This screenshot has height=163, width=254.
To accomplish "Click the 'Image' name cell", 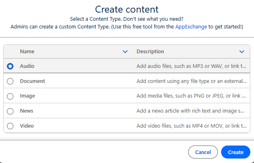I will click(x=27, y=96).
